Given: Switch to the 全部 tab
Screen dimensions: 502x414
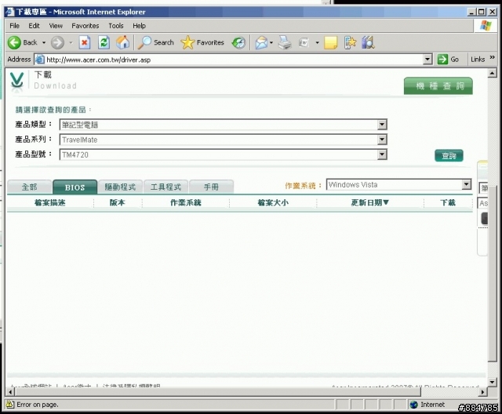Looking at the screenshot, I should tap(30, 187).
